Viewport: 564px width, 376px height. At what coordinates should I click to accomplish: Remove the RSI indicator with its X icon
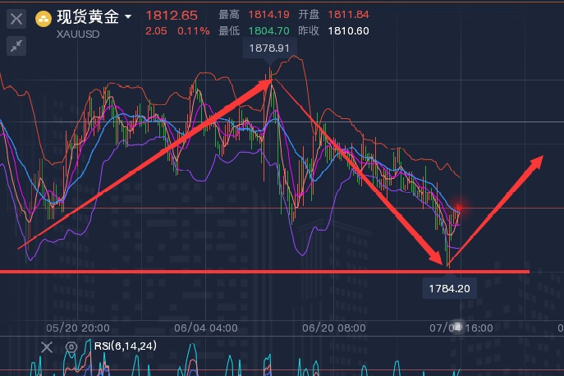(47, 347)
